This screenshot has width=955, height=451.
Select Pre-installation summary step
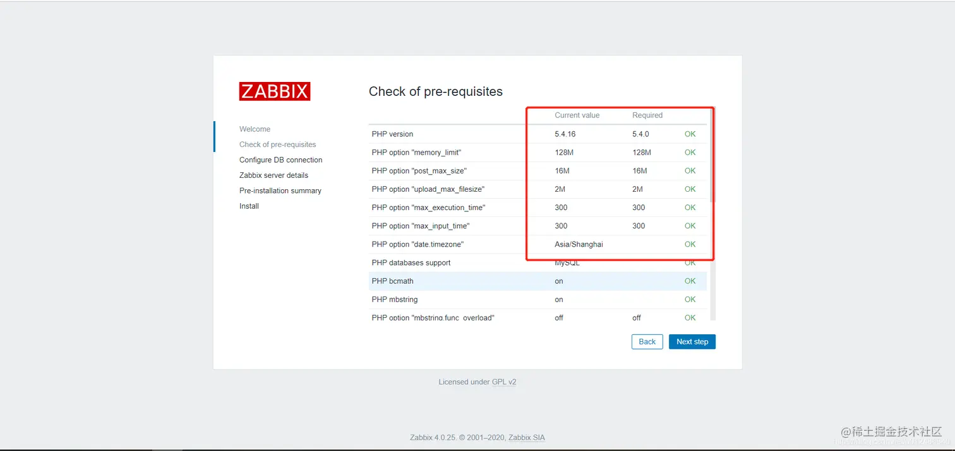[280, 190]
